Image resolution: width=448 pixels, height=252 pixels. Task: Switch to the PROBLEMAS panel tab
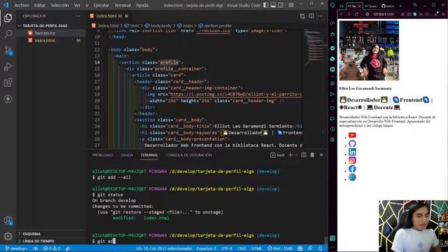[103, 155]
